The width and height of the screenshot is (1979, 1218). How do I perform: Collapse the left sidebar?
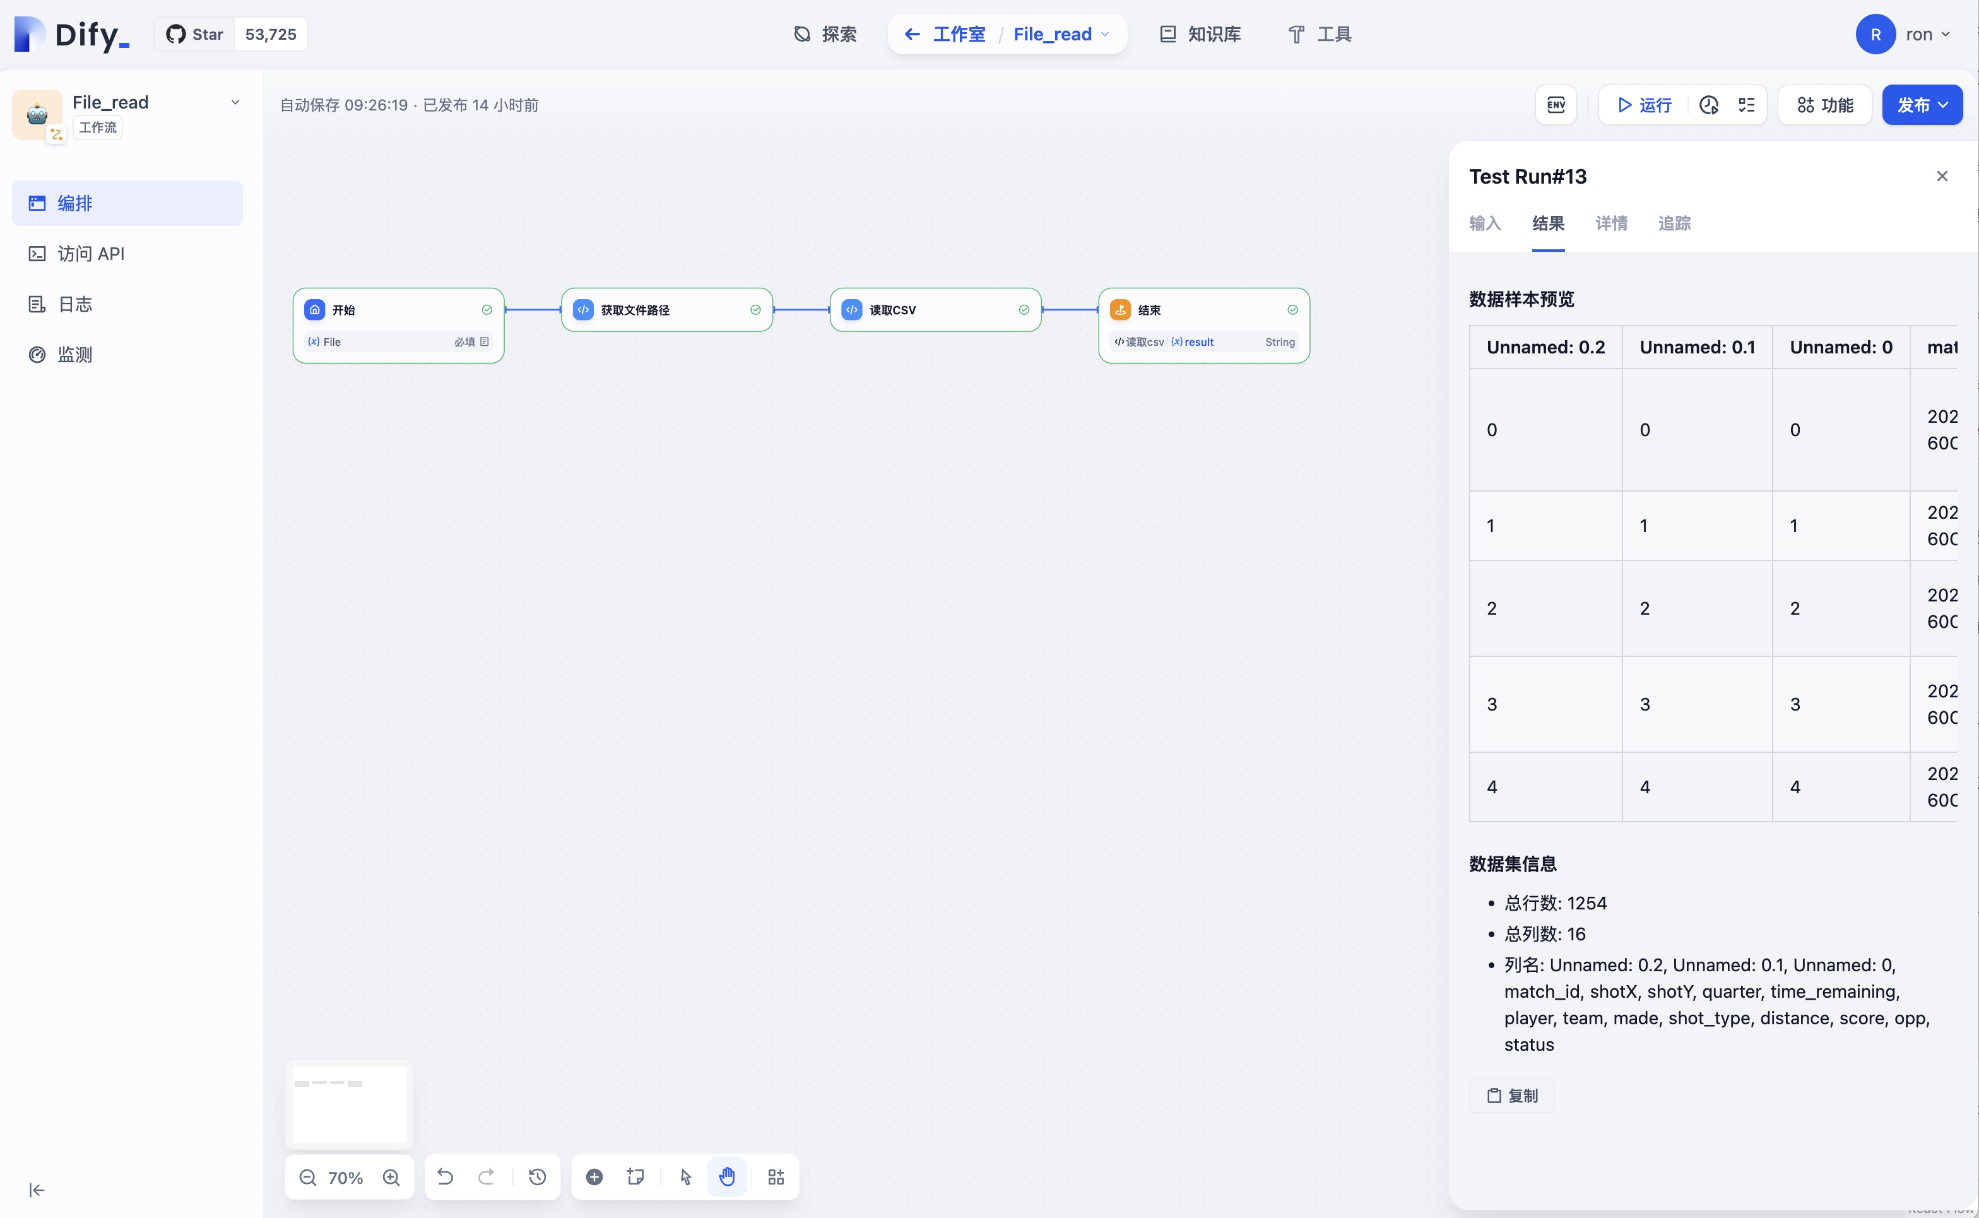36,1190
